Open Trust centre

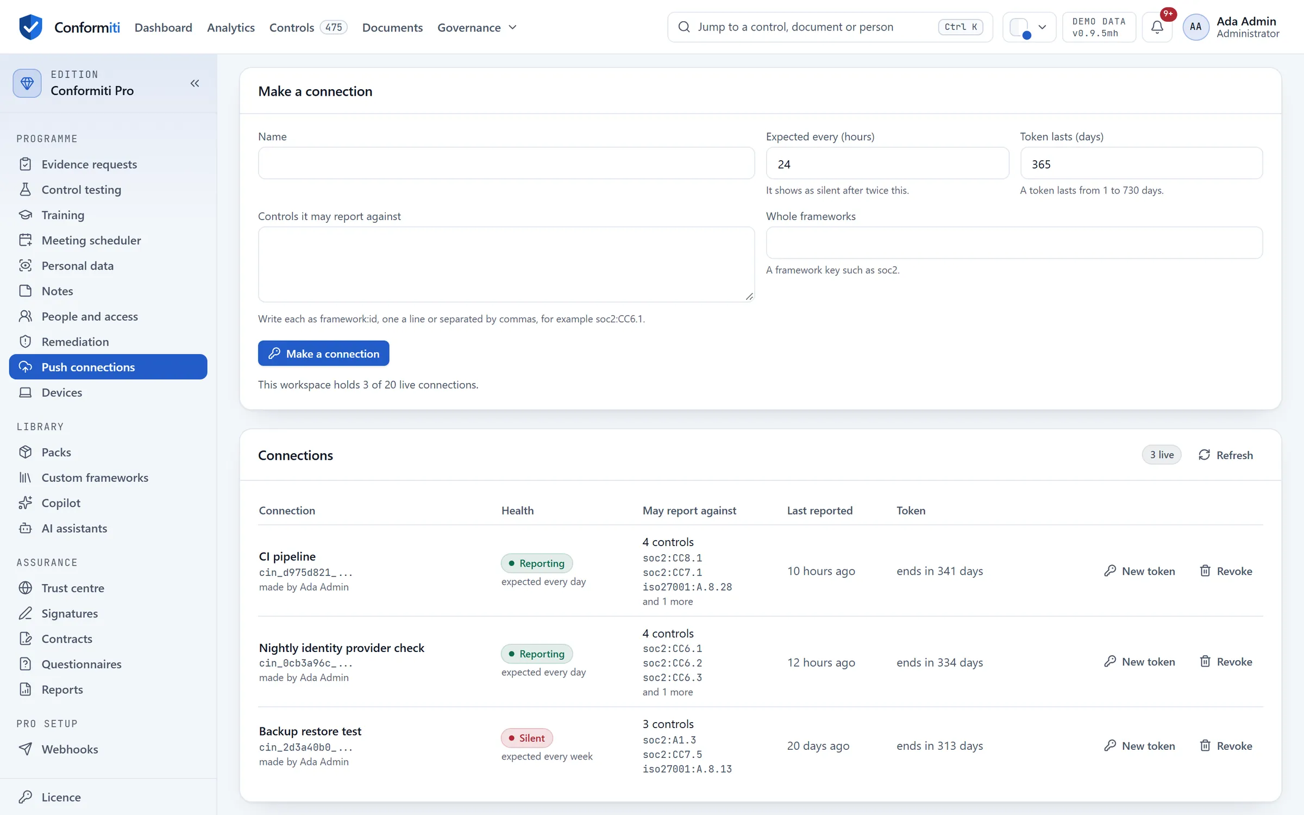coord(108,588)
